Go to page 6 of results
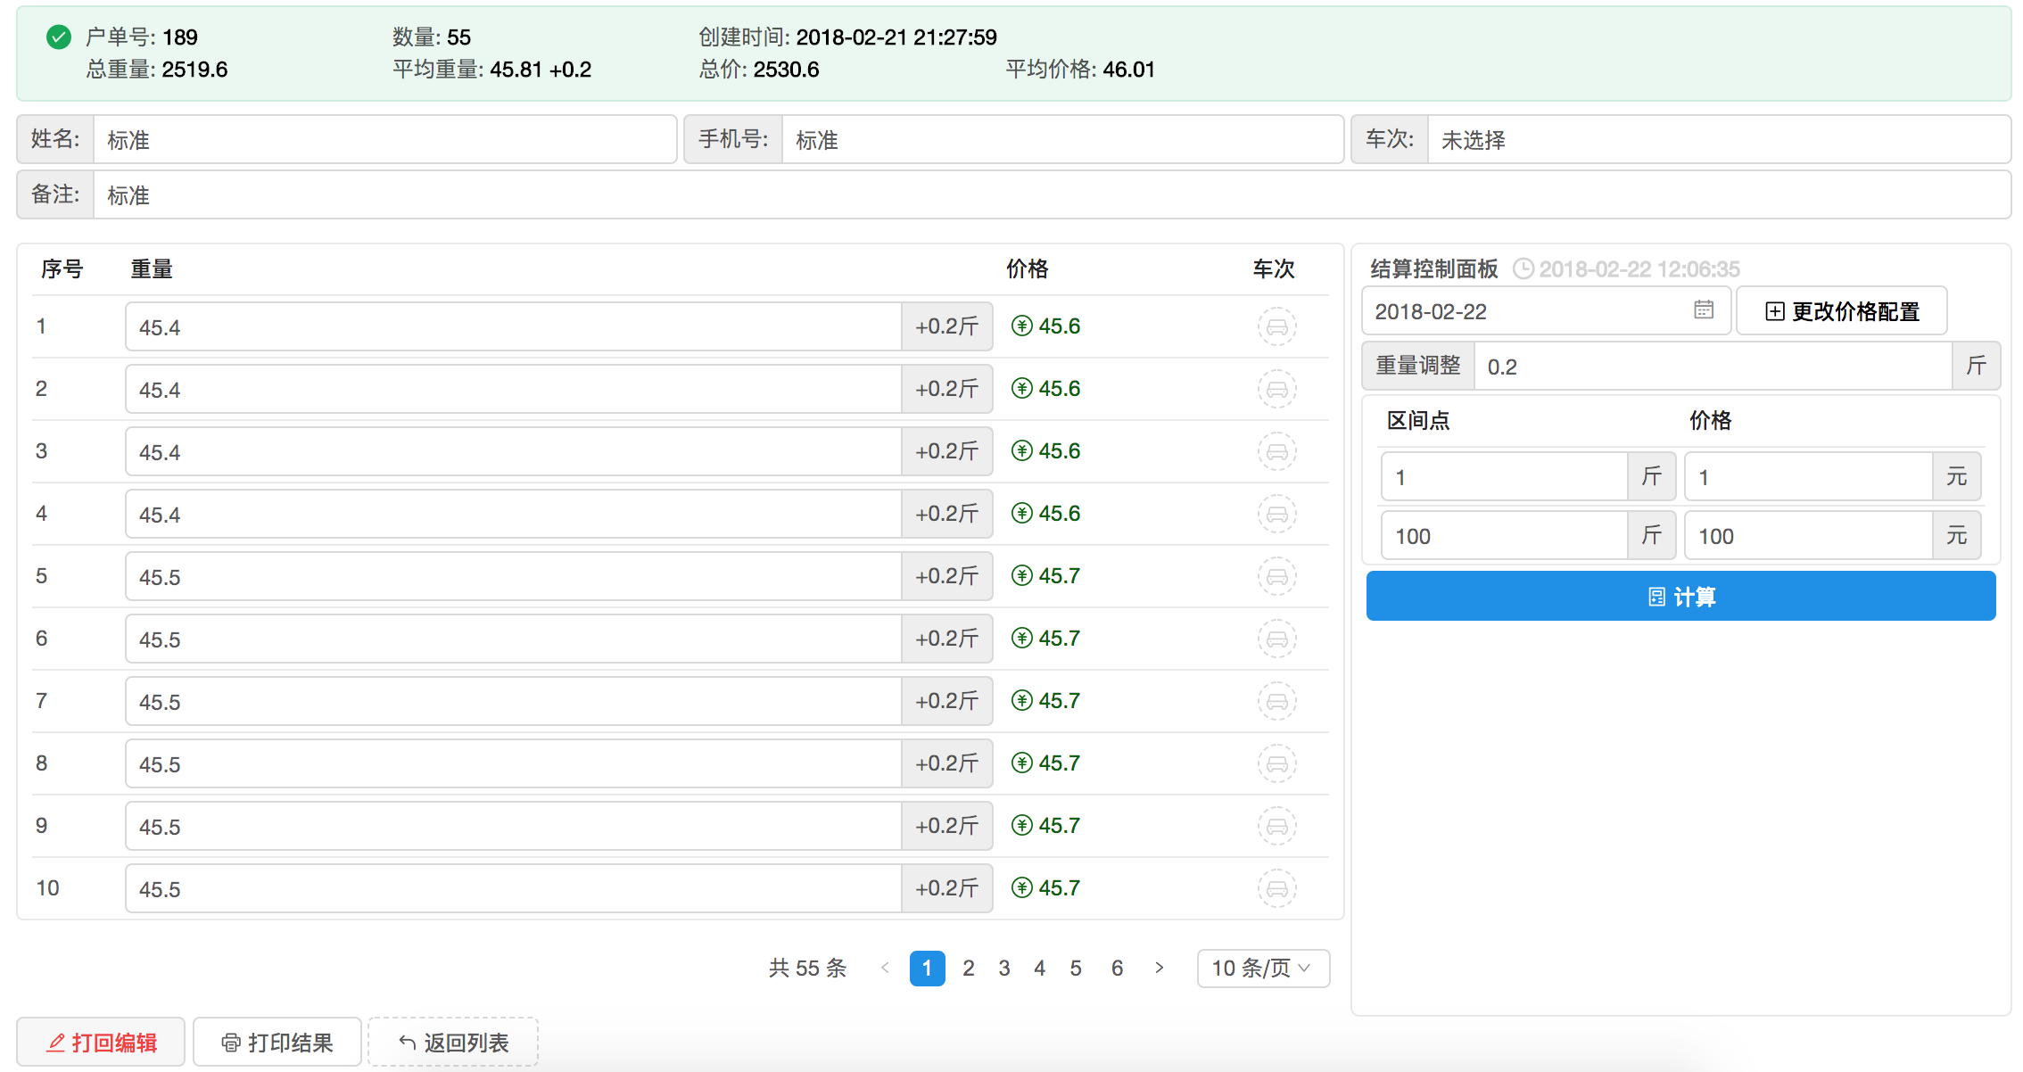 click(x=1117, y=969)
